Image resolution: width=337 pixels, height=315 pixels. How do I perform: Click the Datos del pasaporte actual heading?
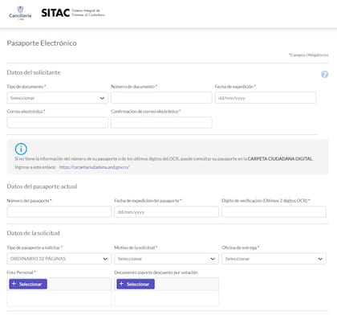click(42, 186)
